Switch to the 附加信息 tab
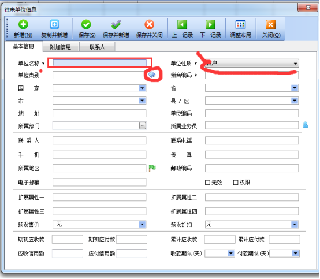Screen dimensions: 320x279 61,47
